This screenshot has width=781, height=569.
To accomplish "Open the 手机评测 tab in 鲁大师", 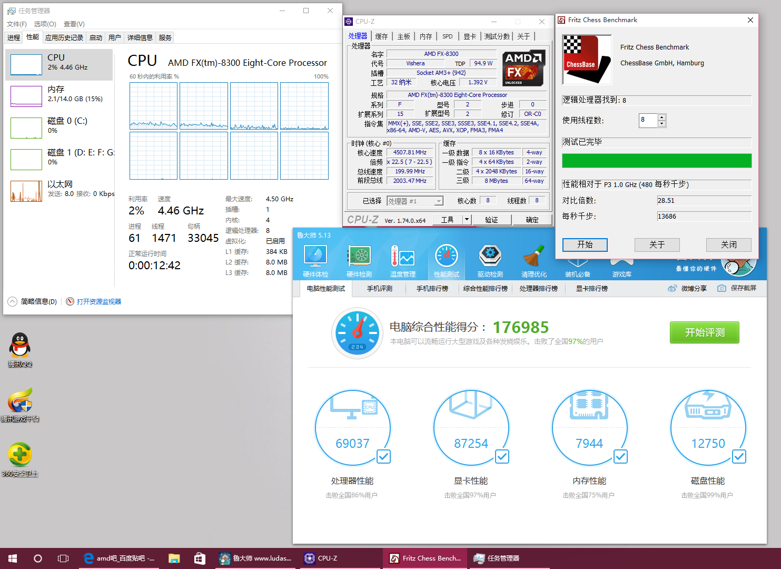I will click(x=380, y=288).
